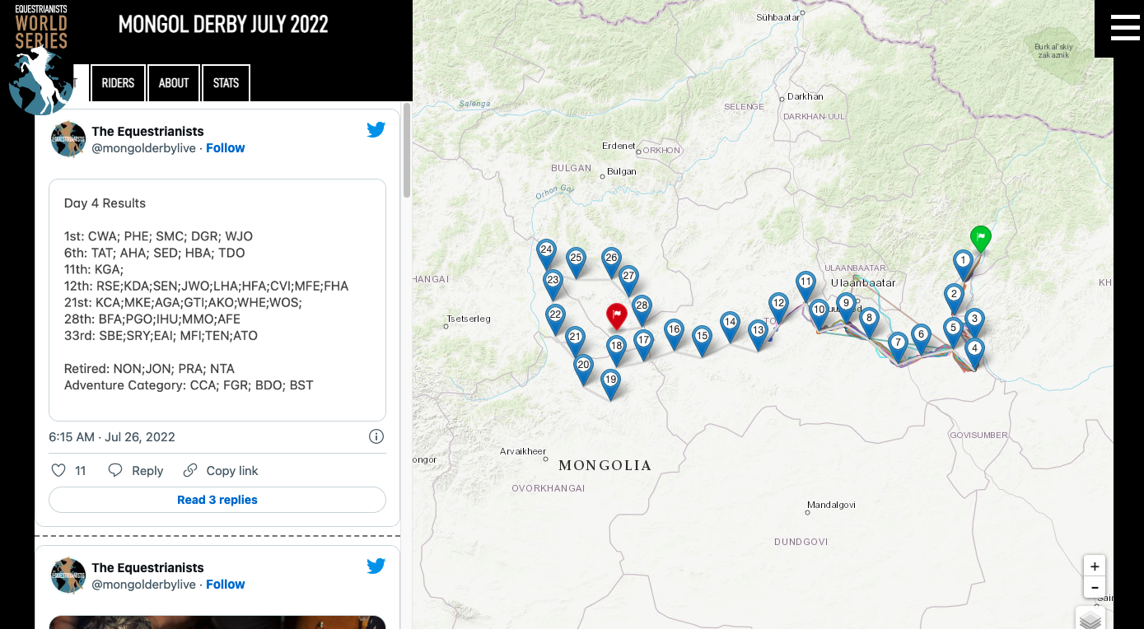
Task: Switch to the STATS tab
Action: [226, 83]
